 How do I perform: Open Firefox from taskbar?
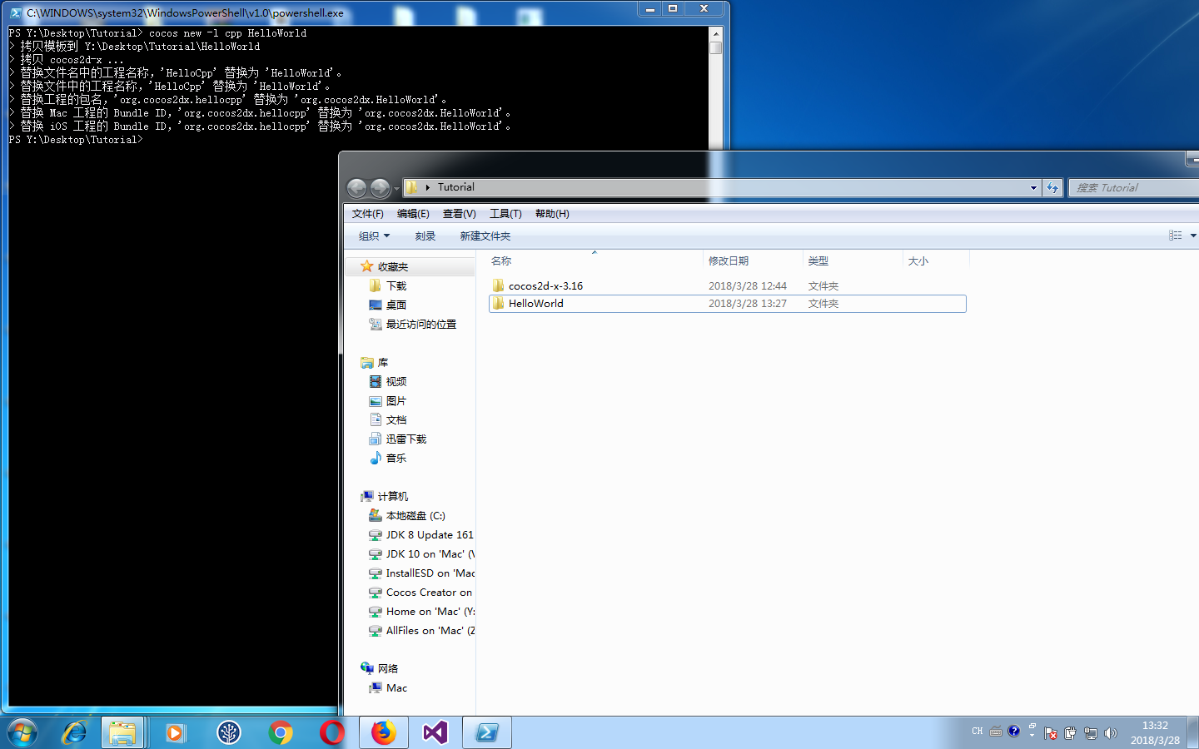pos(383,732)
